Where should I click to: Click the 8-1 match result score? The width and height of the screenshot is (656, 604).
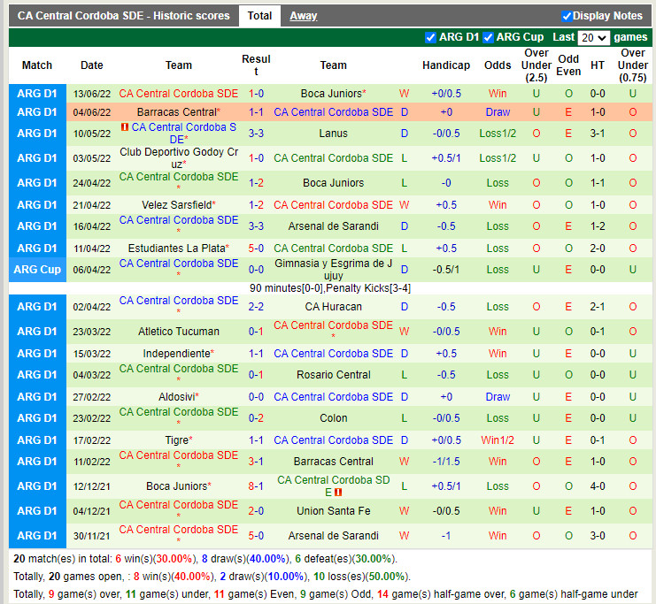[x=256, y=486]
